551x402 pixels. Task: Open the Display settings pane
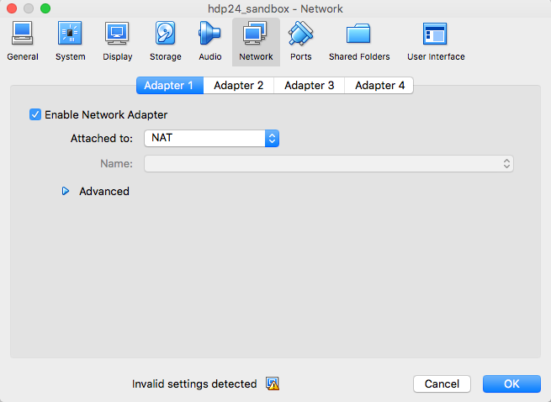pos(118,41)
